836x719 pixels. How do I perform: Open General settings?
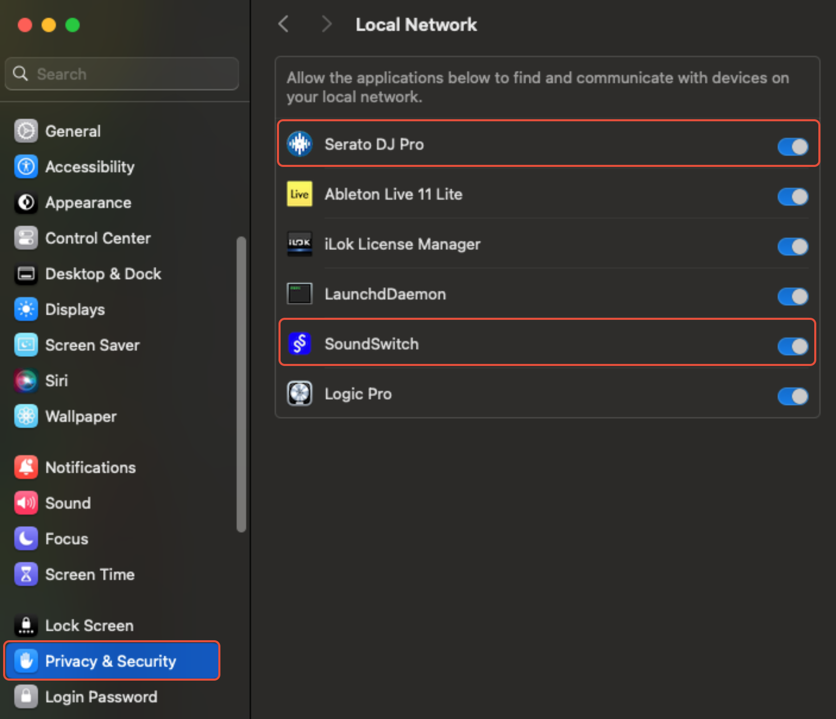(x=73, y=131)
